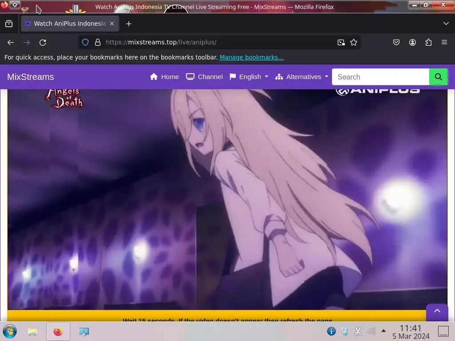Jump to top with purple arrow button
Viewport: 455px width, 341px height.
(437, 311)
